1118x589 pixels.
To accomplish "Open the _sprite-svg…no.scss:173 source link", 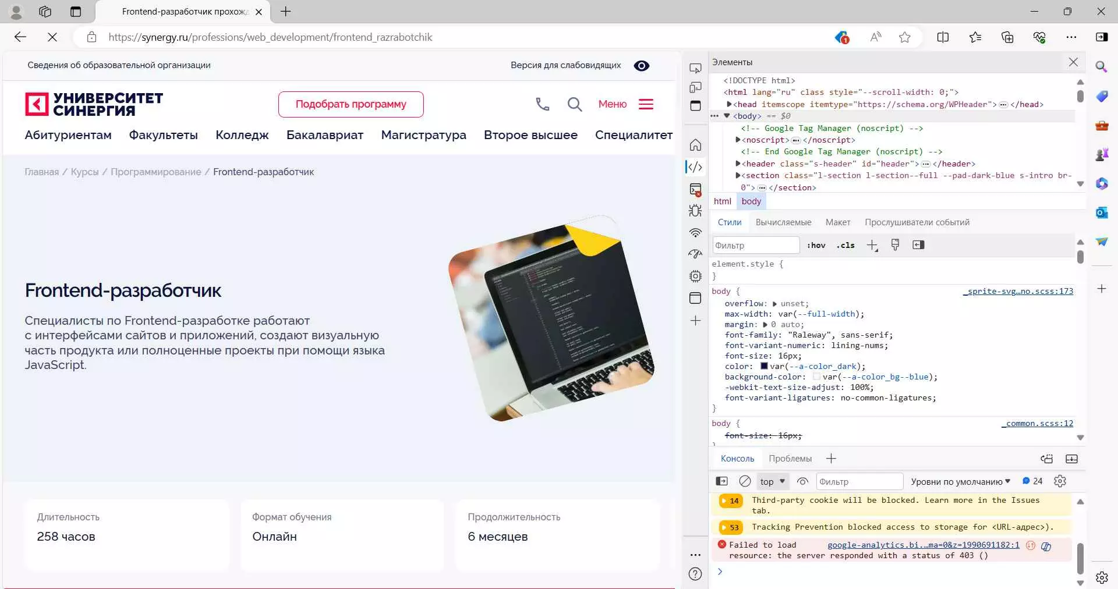I will click(x=1017, y=291).
